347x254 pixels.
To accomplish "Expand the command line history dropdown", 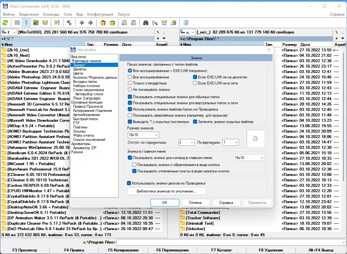I will point(343,242).
